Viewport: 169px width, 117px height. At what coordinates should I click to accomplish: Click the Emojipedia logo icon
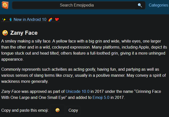[x=5, y=5]
